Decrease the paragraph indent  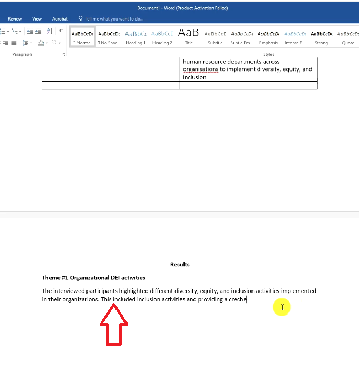[30, 32]
